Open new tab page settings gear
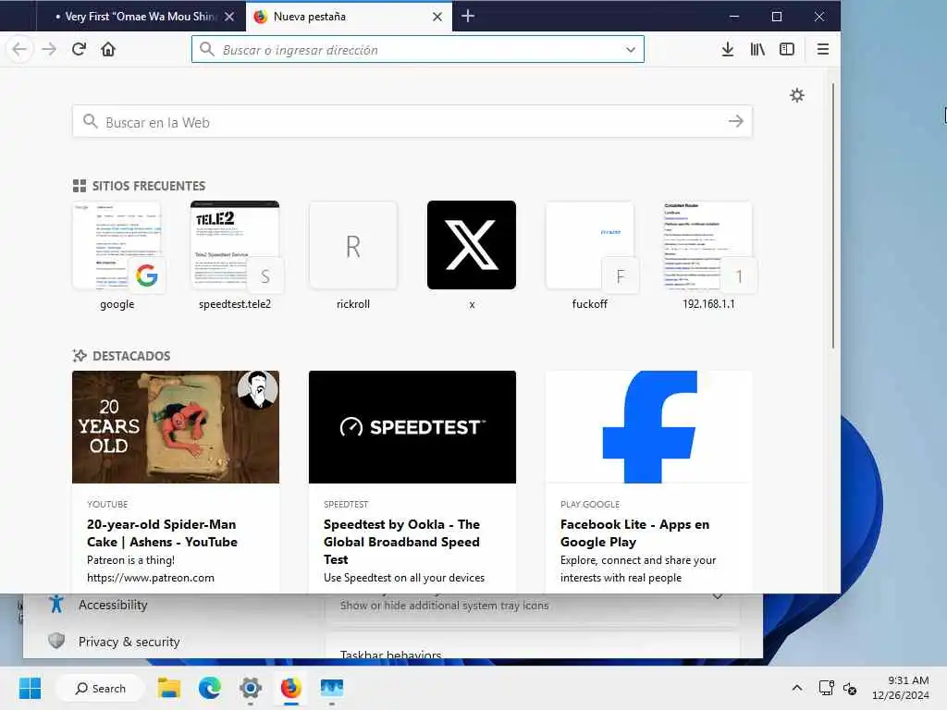This screenshot has width=947, height=710. pos(797,95)
